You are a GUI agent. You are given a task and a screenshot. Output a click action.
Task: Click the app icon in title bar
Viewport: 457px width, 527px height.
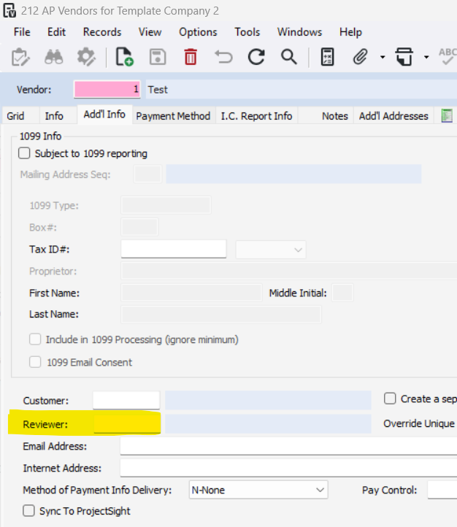(x=9, y=10)
